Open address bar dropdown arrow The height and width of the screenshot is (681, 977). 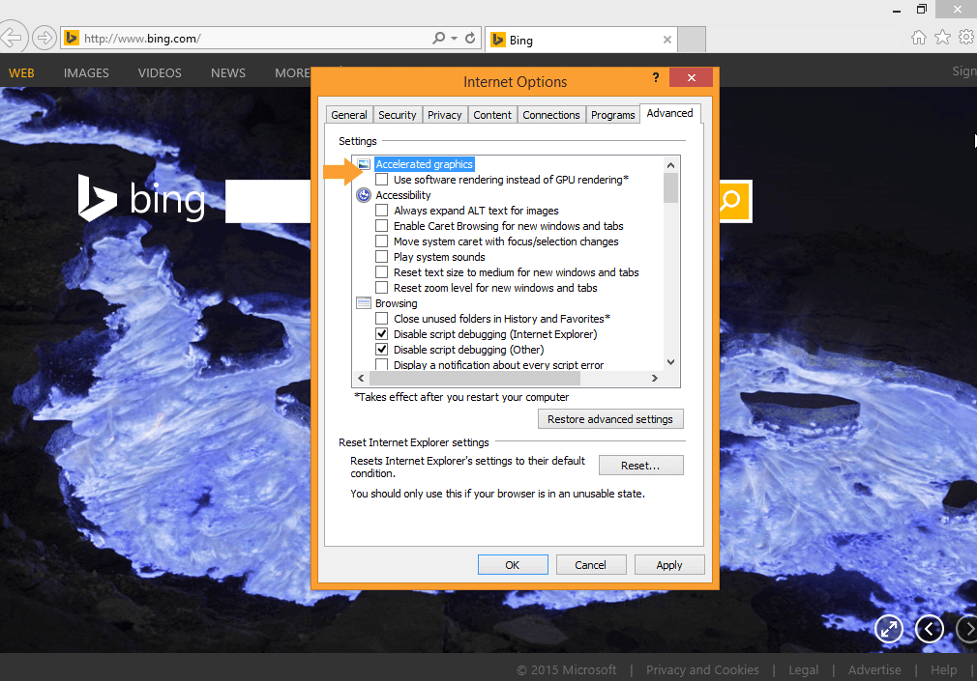(x=455, y=38)
